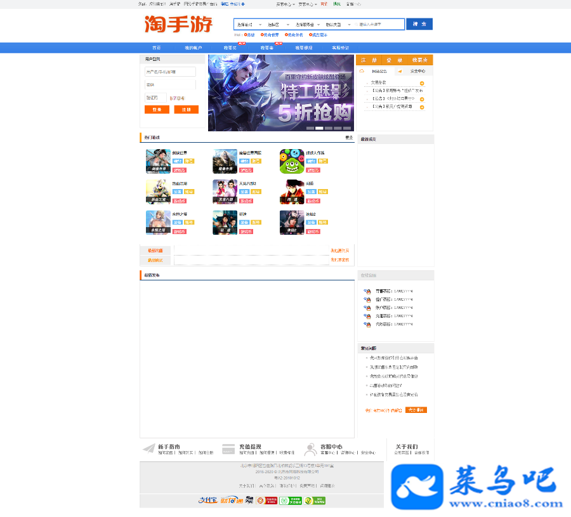Open the 剑侠世界 game thumbnail
This screenshot has height=517, width=571.
coord(158,161)
